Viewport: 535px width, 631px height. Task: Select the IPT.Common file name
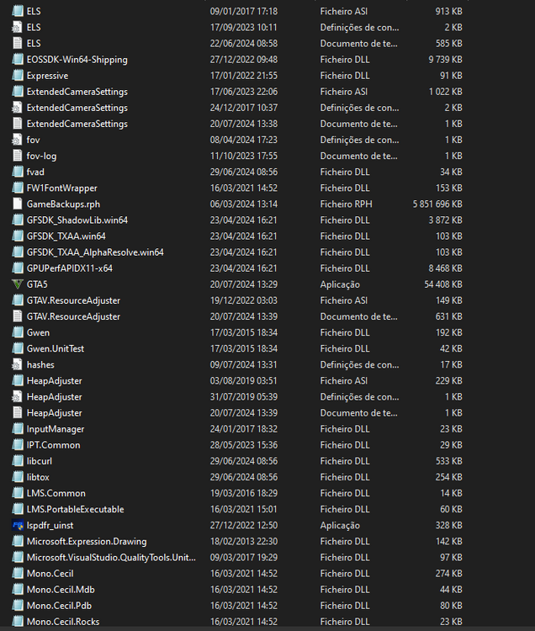53,445
